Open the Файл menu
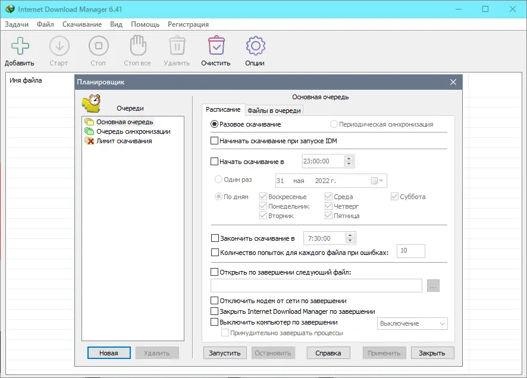This screenshot has width=527, height=378. coord(45,24)
